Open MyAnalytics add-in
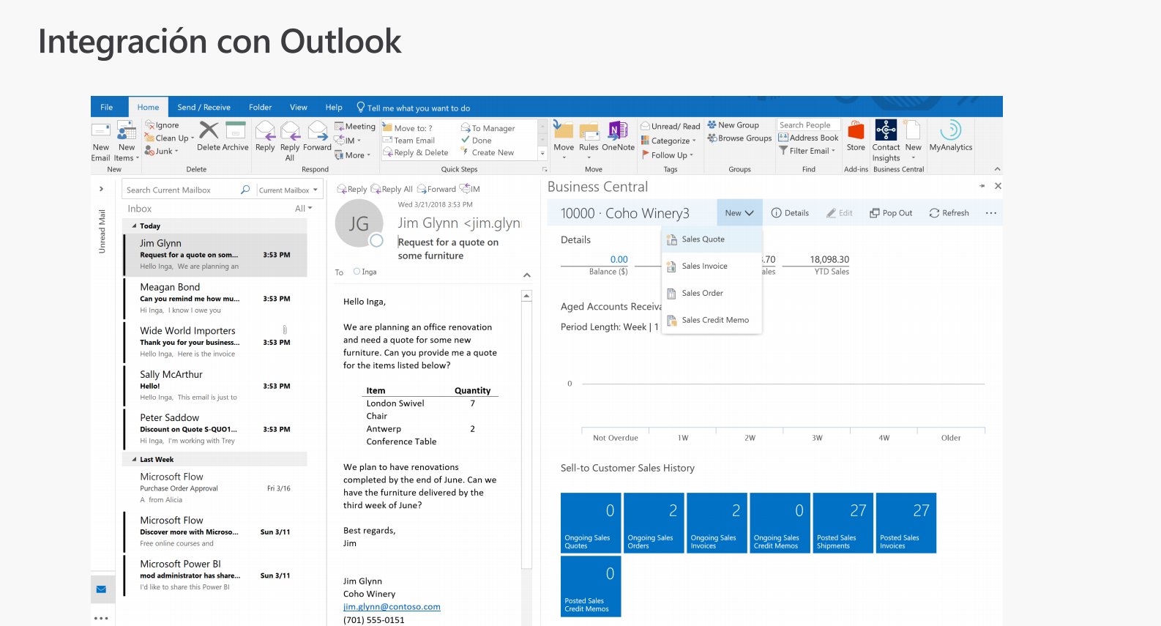 click(x=951, y=136)
